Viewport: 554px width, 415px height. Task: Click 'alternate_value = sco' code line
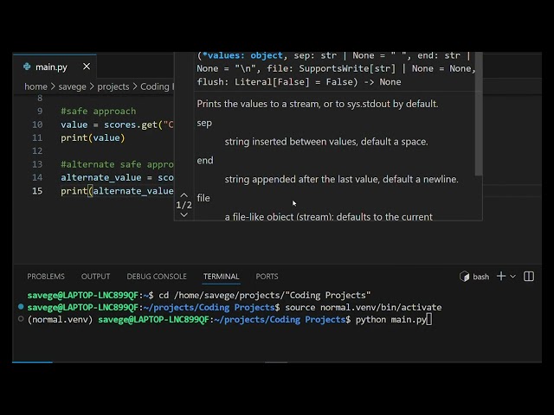pyautogui.click(x=117, y=177)
